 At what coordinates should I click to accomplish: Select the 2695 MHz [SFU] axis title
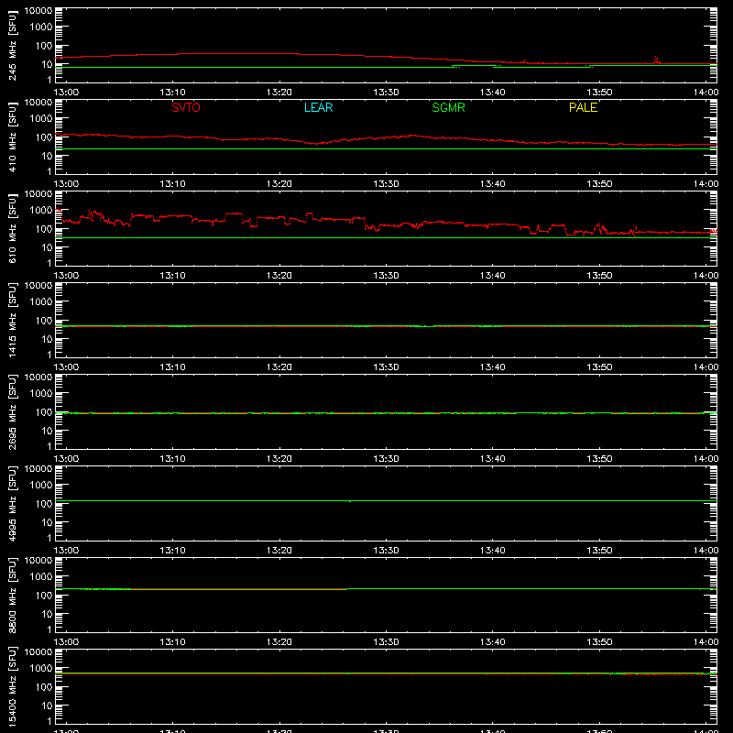click(12, 411)
